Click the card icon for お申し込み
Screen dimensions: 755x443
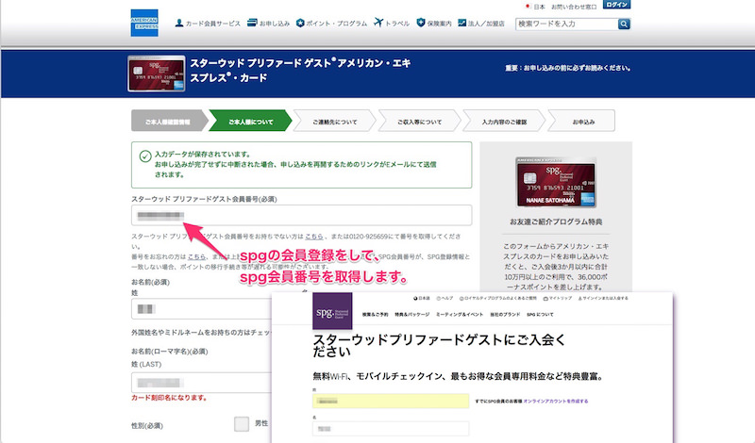[252, 23]
